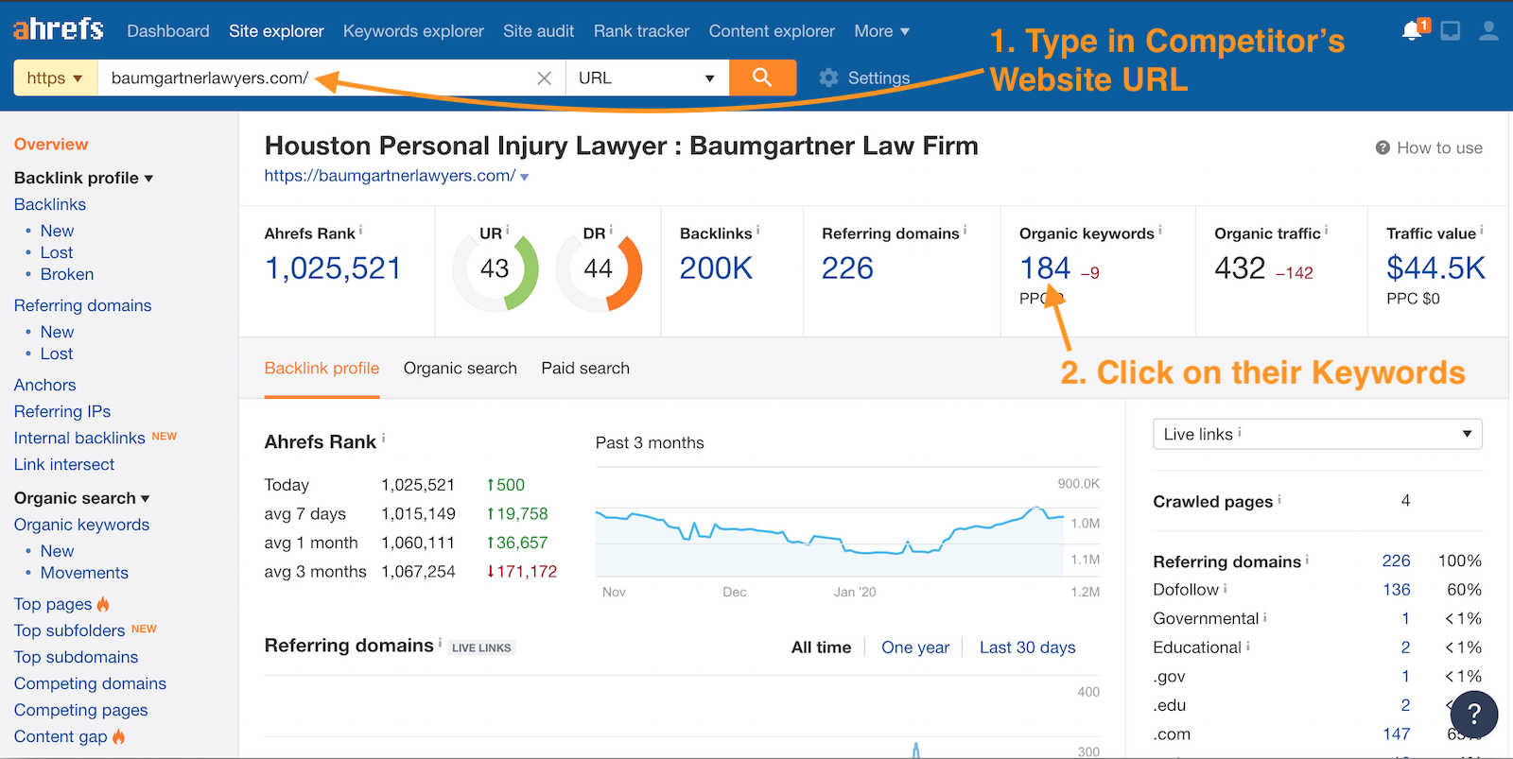Show One year referring domains range

tap(915, 647)
